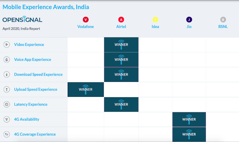The width and height of the screenshot is (239, 142).
Task: Click the grey BSNL B logo
Action: [223, 19]
